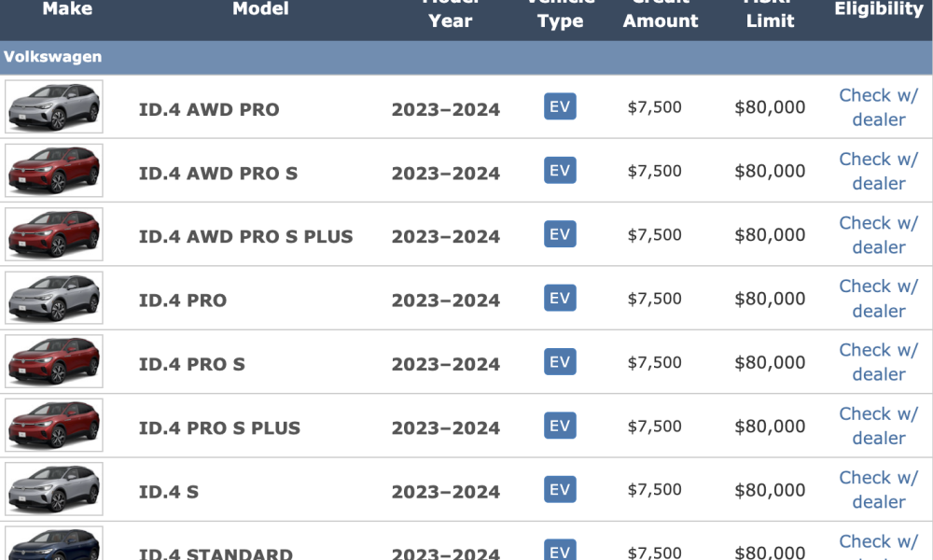Viewport: 933px width, 560px height.
Task: Click the EV badge for ID.4 AWD PRO
Action: pos(560,106)
